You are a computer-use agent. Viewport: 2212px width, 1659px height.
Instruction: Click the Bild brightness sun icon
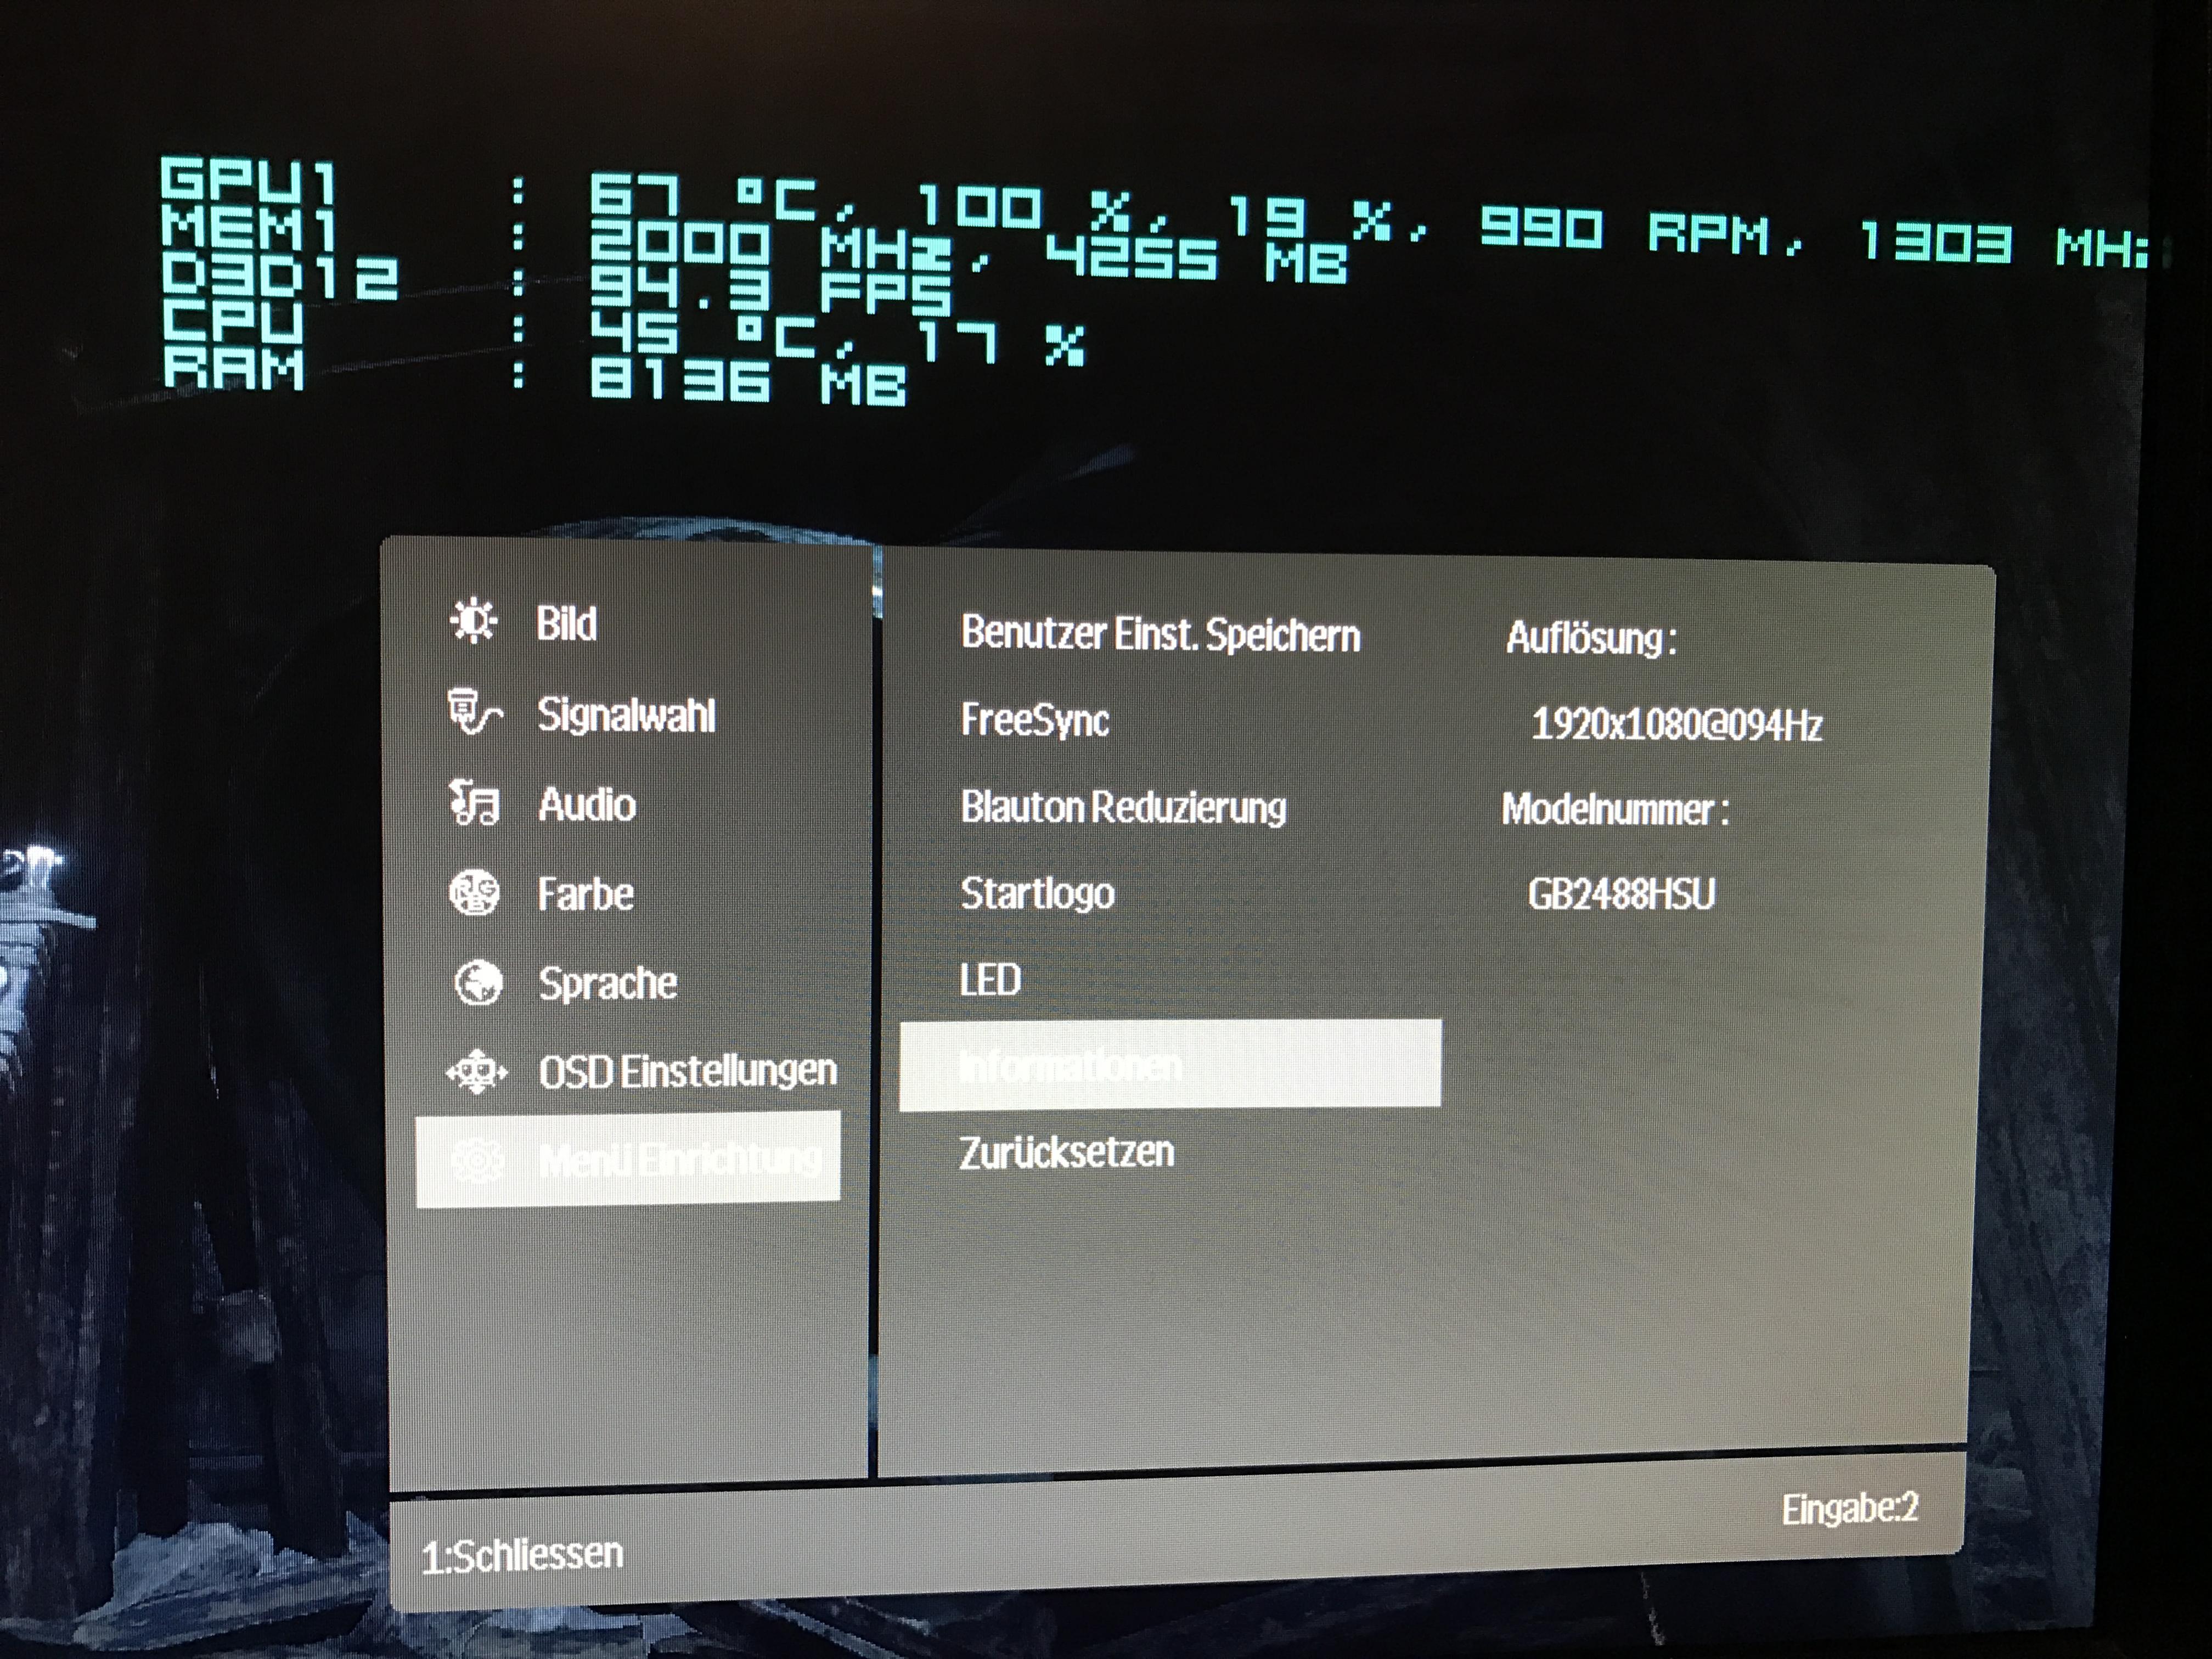pyautogui.click(x=473, y=621)
